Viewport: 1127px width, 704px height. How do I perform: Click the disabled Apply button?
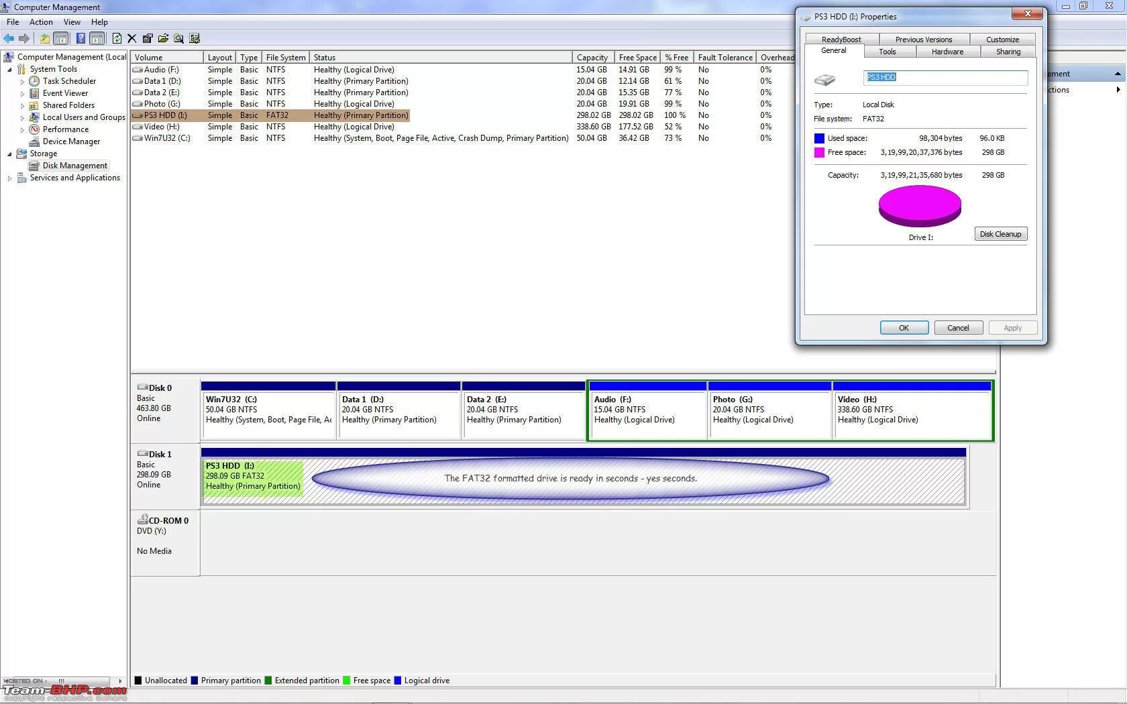pos(1013,328)
